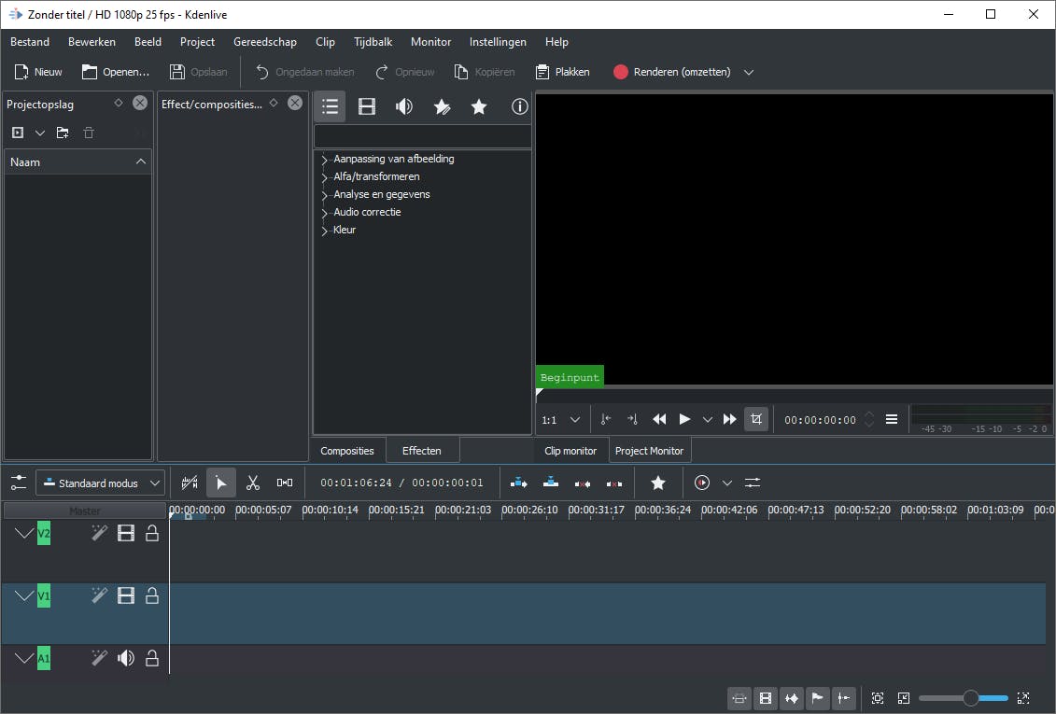Click the Renderen (omzetten) button
Viewport: 1056px width, 714px height.
pos(672,72)
